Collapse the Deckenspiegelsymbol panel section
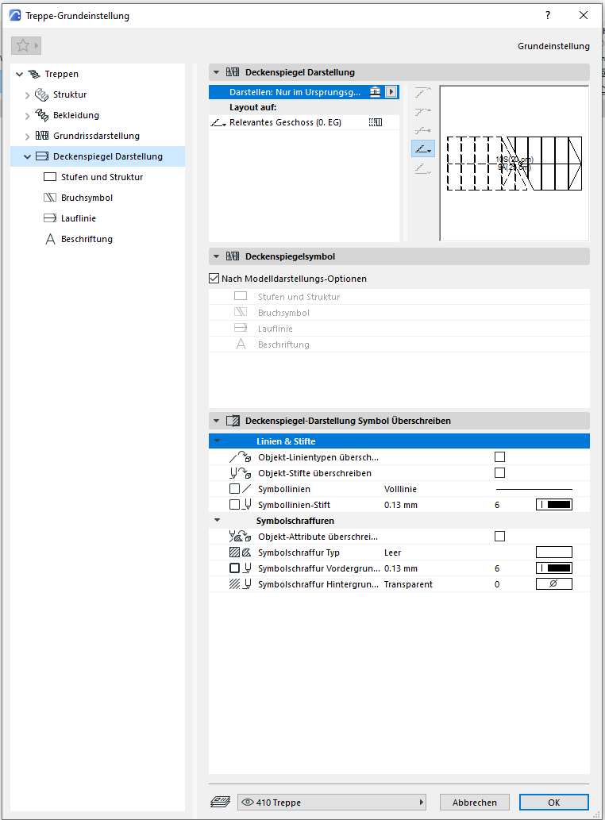605x820 pixels. tap(216, 256)
